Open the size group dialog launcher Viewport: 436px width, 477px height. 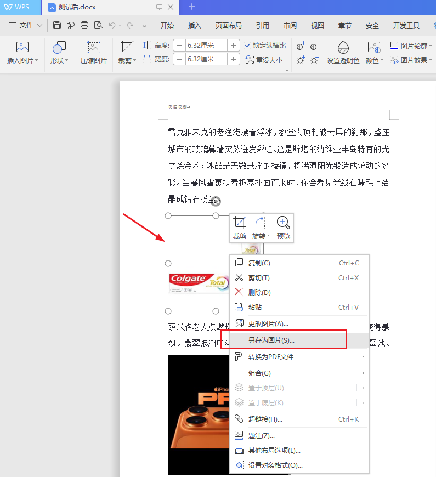[287, 70]
